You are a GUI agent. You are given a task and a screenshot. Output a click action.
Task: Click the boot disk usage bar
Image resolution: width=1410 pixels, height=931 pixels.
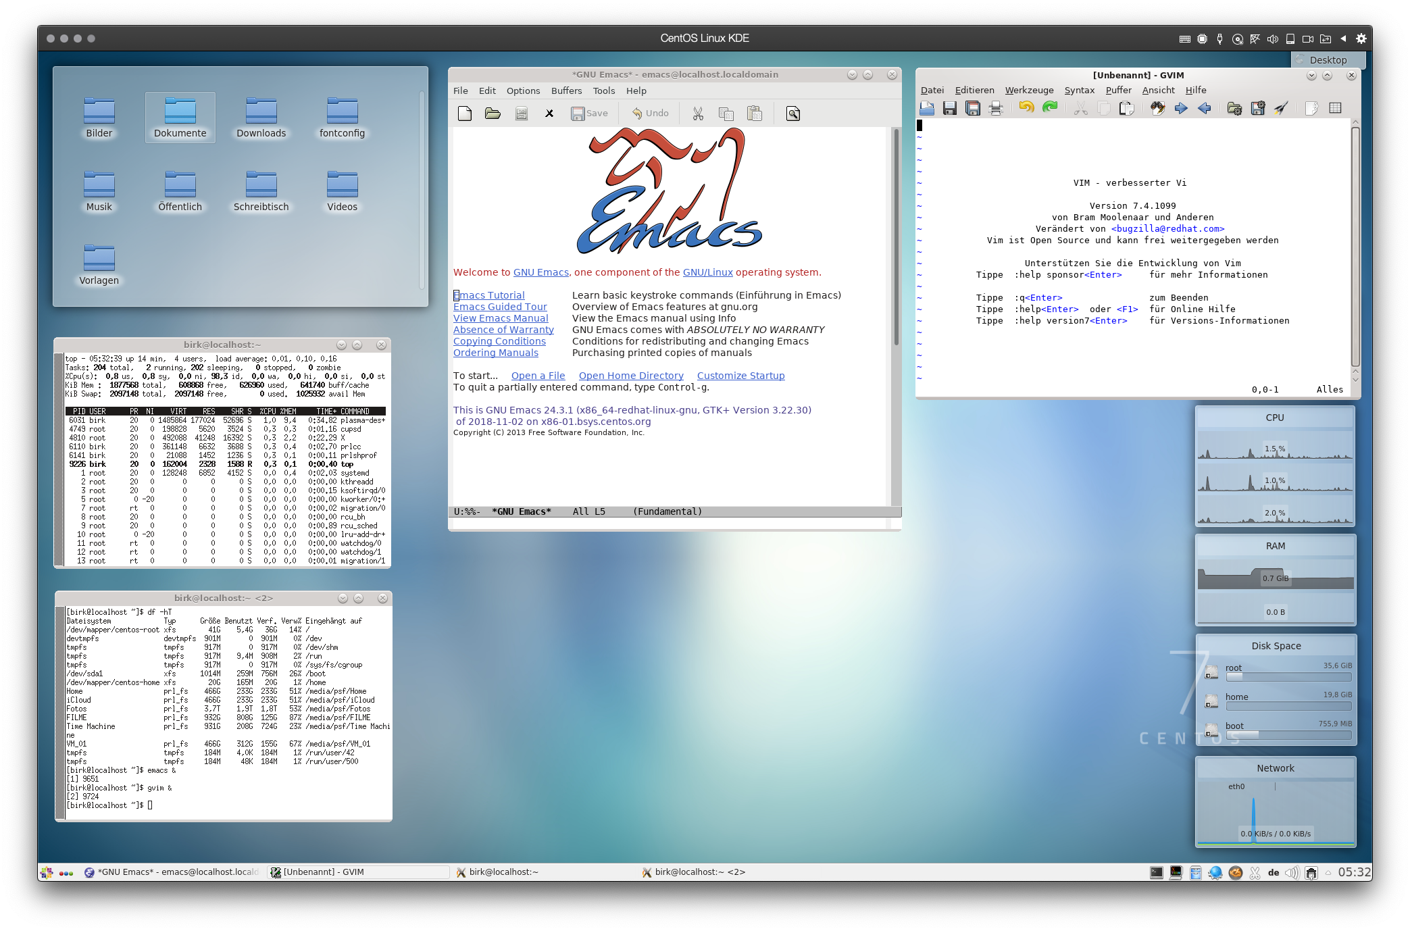point(1288,735)
